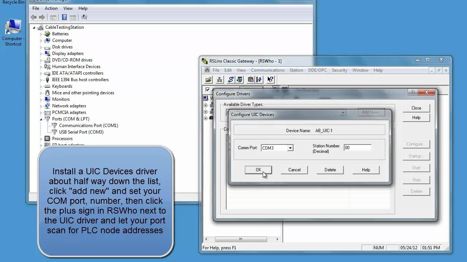Click Help button in Configure Drivers dialog
The width and height of the screenshot is (467, 262).
416,118
